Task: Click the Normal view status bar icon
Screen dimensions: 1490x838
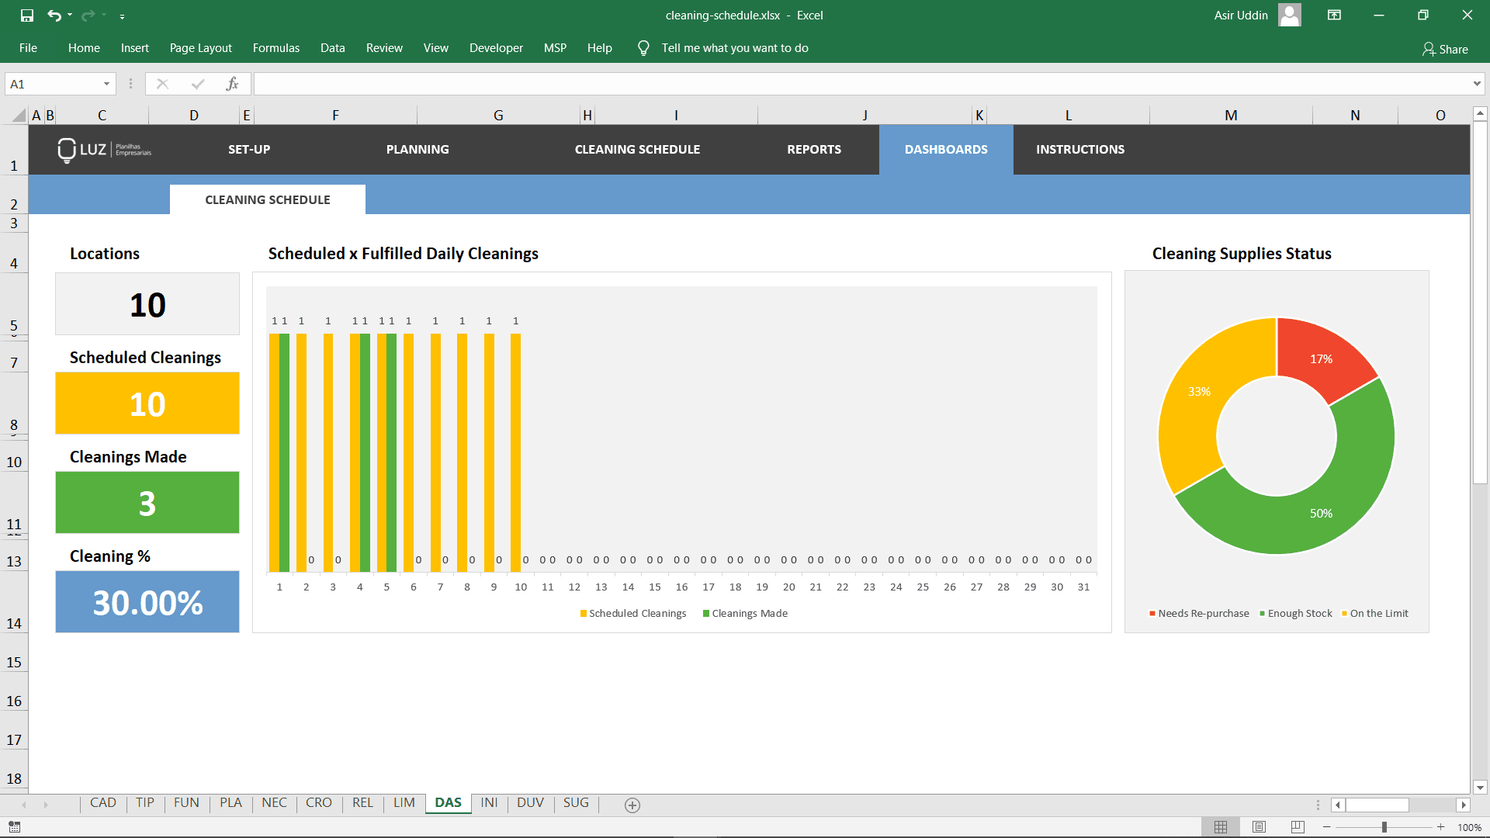Action: pyautogui.click(x=1221, y=827)
